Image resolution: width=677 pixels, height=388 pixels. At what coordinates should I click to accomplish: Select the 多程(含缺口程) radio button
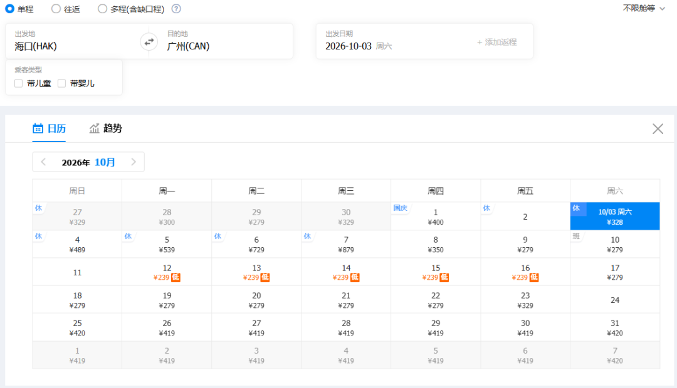point(102,9)
